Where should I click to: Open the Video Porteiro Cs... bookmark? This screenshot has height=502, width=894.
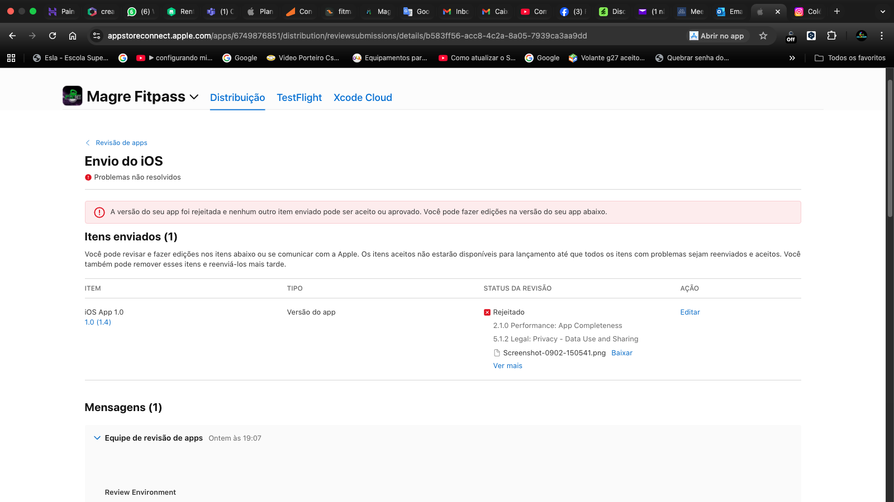303,58
